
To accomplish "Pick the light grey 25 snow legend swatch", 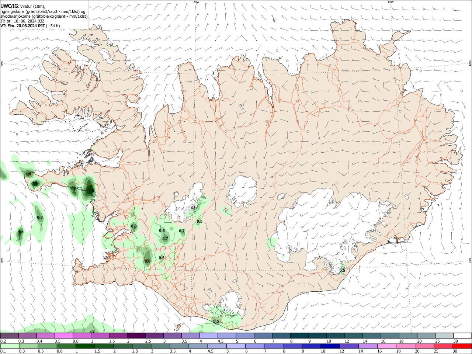I will click(445, 336).
